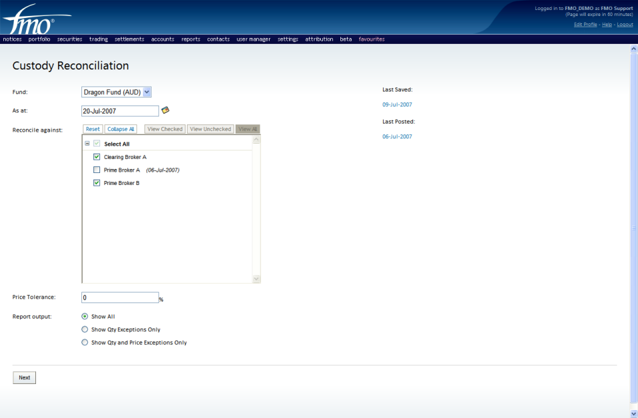Open the settlements menu
Viewport: 638px width, 418px height.
pyautogui.click(x=129, y=39)
